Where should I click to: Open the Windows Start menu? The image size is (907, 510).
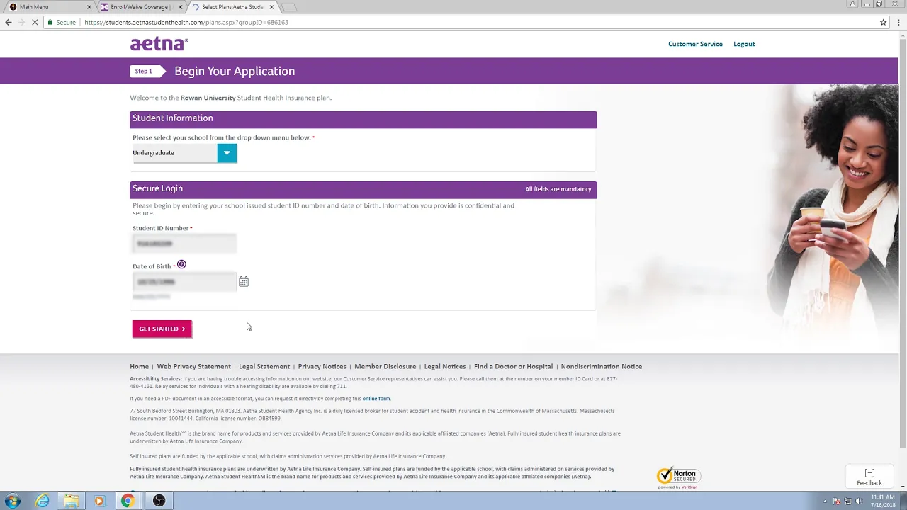pyautogui.click(x=13, y=501)
